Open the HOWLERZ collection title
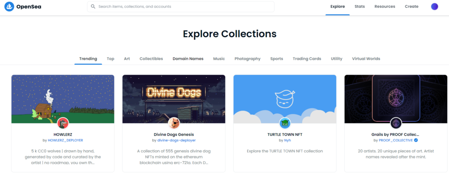The width and height of the screenshot is (449, 175). [63, 134]
